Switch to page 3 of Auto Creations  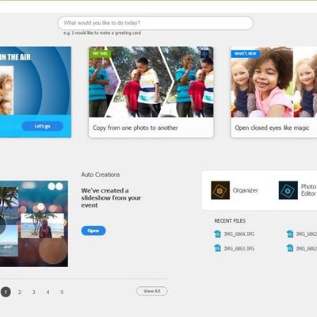[34, 292]
